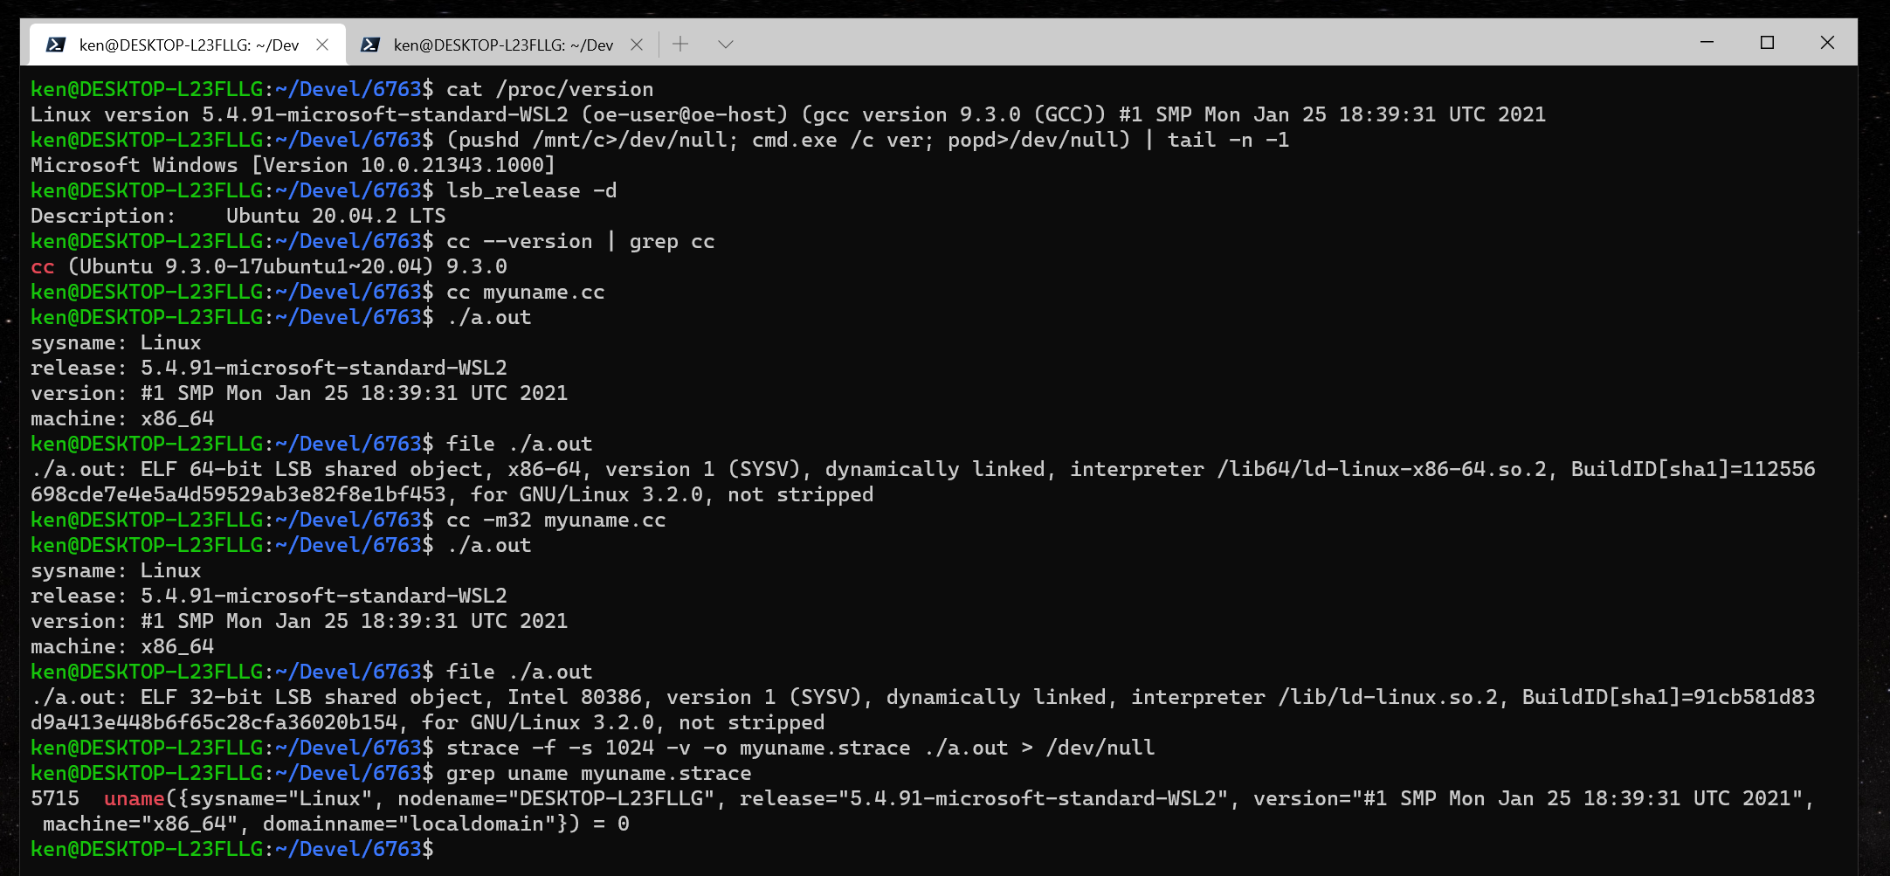Open a new tab with the plus icon
The height and width of the screenshot is (876, 1890).
[x=679, y=43]
